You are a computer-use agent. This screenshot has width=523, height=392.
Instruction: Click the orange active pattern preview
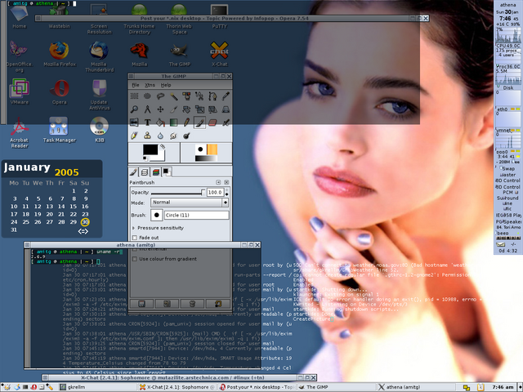(x=212, y=149)
